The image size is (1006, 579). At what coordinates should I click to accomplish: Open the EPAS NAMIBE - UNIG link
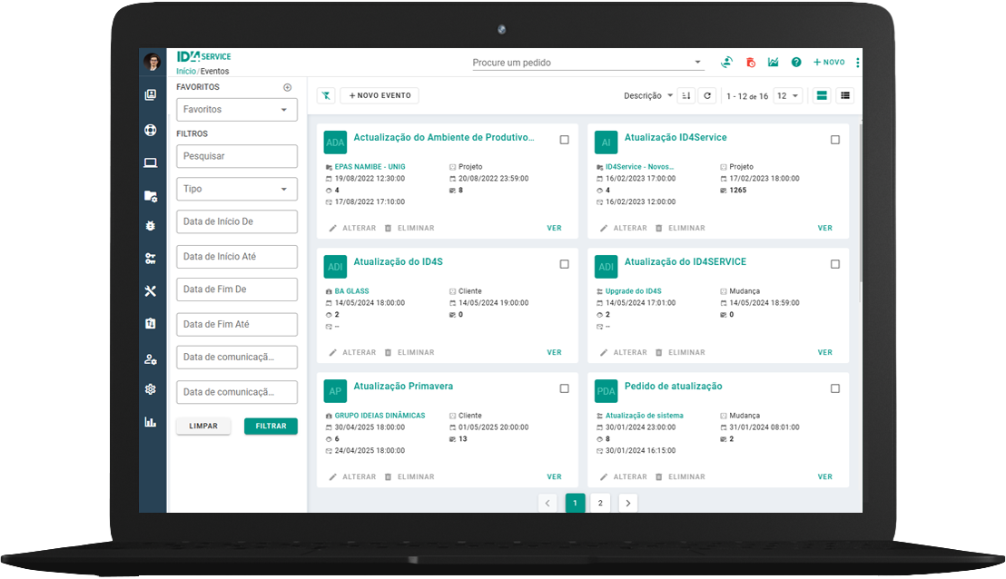pyautogui.click(x=370, y=167)
